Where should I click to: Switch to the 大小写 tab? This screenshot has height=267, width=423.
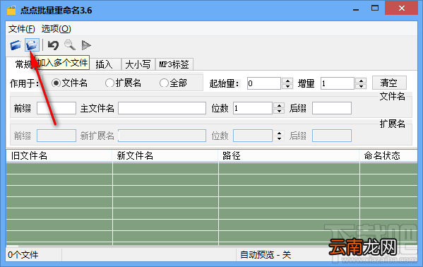[x=138, y=64]
